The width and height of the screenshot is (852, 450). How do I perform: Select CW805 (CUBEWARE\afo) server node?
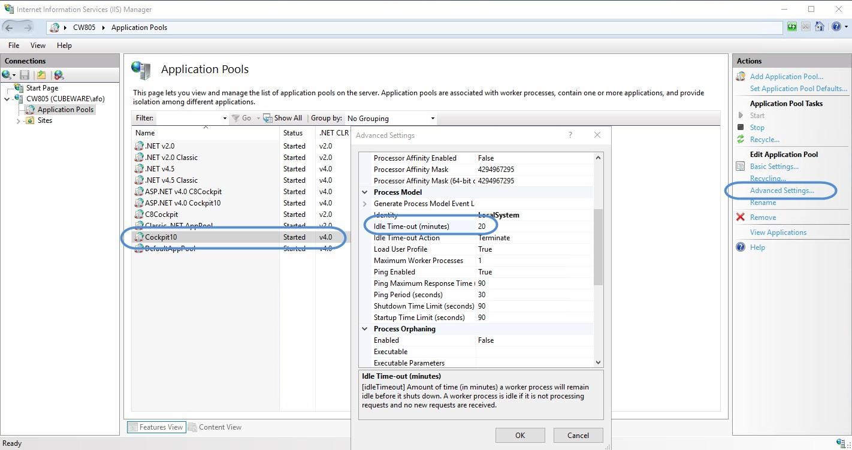pos(65,99)
